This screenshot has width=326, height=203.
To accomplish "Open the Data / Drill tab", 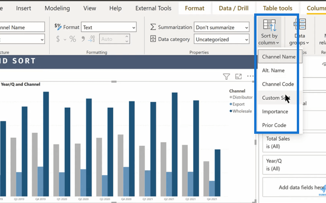I will (x=233, y=8).
